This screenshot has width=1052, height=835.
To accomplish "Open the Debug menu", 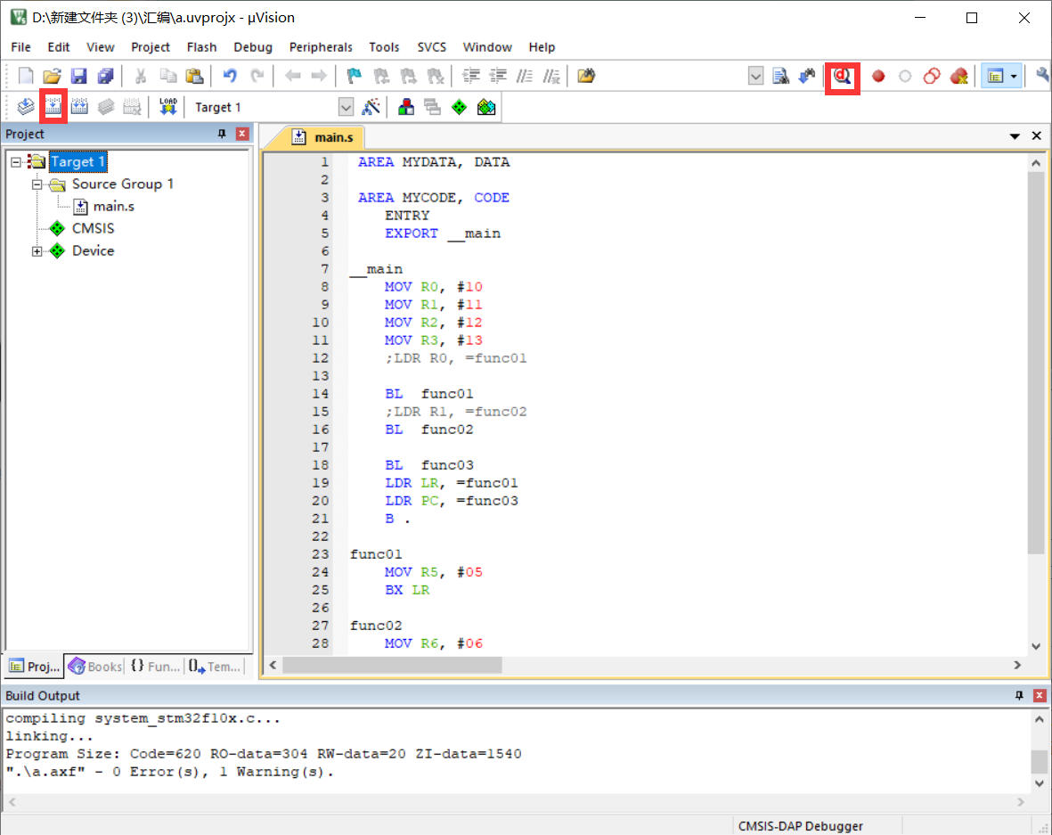I will (253, 47).
